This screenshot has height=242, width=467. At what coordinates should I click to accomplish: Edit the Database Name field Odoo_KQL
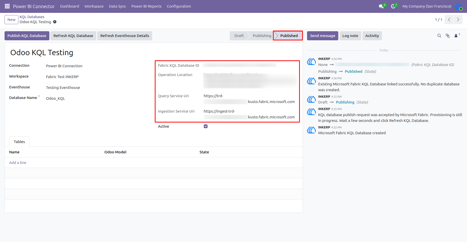[96, 98]
